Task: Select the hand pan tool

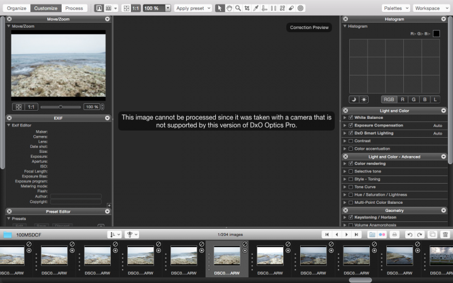Action: [x=229, y=8]
